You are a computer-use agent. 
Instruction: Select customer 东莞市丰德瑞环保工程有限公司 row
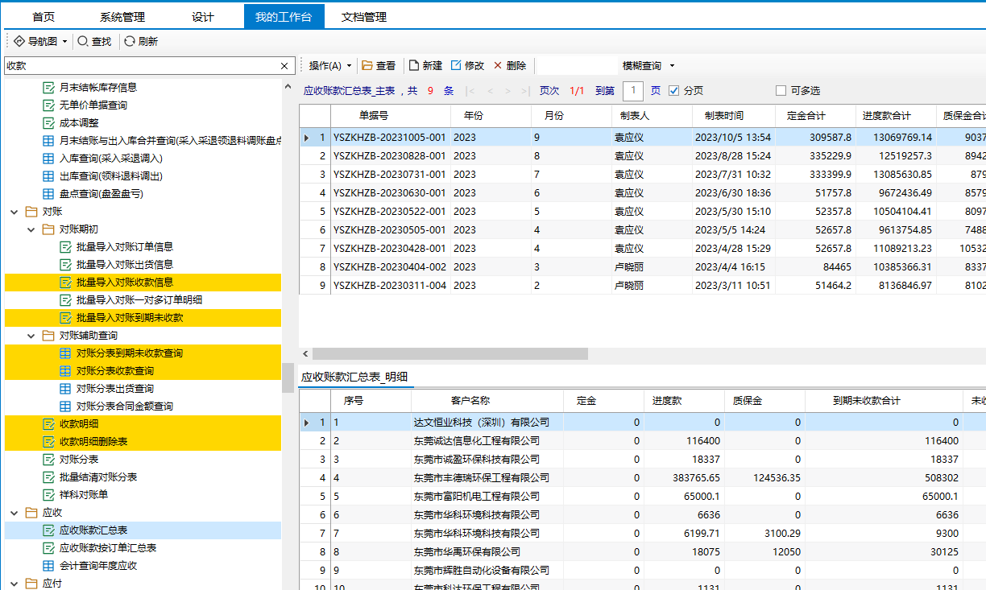pos(642,477)
